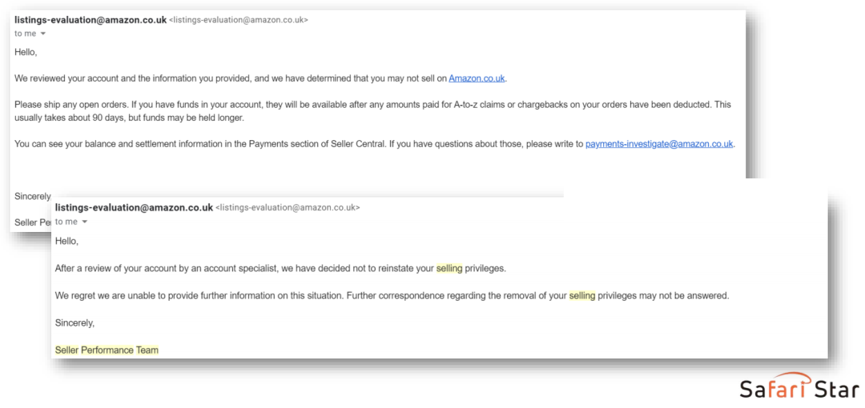Expand "to me" details in top email

click(42, 34)
